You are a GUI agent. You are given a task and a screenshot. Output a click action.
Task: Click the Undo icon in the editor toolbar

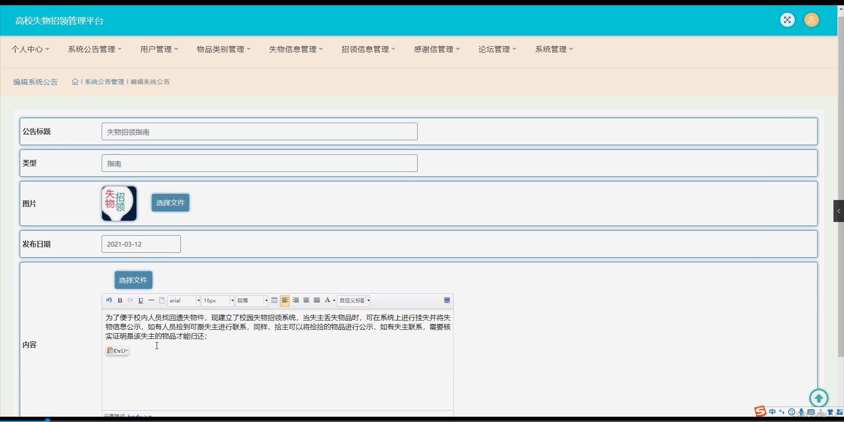tap(109, 301)
